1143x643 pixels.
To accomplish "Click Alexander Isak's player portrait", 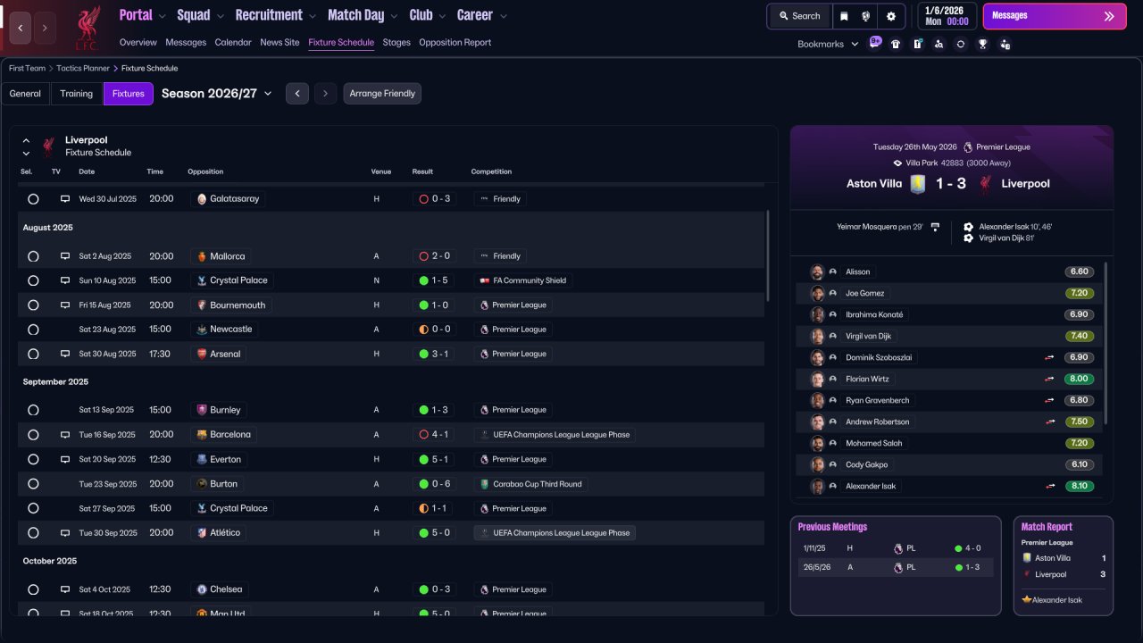I will 817,487.
